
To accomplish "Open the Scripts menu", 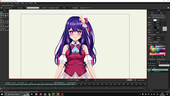I will pos(22,3).
